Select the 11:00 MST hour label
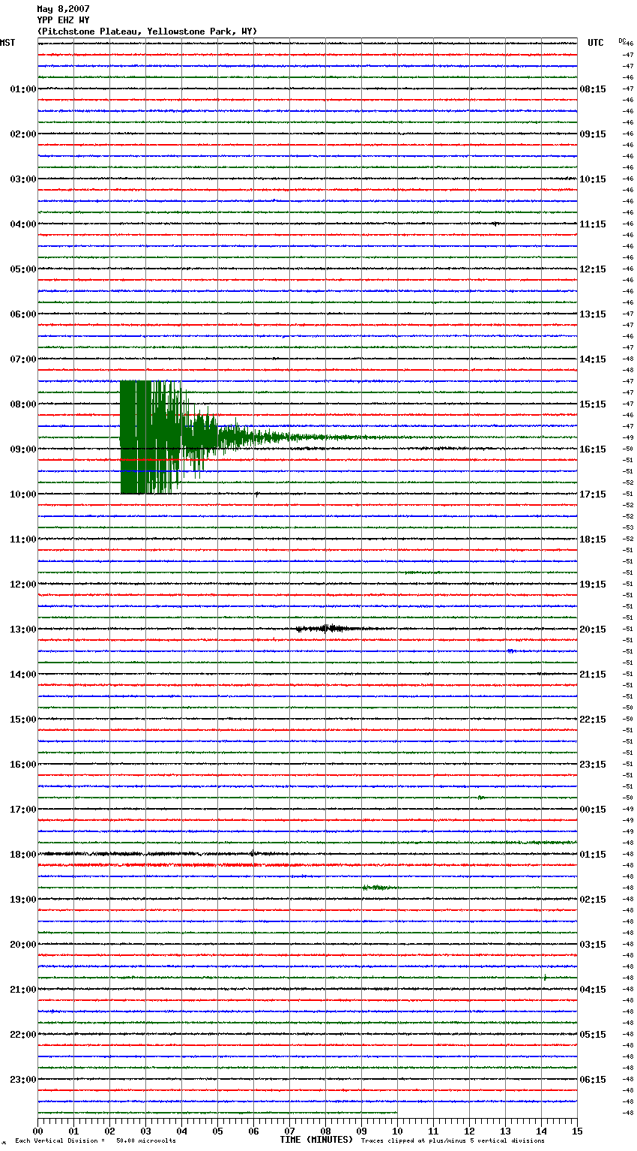This screenshot has width=637, height=1151. pyautogui.click(x=23, y=539)
